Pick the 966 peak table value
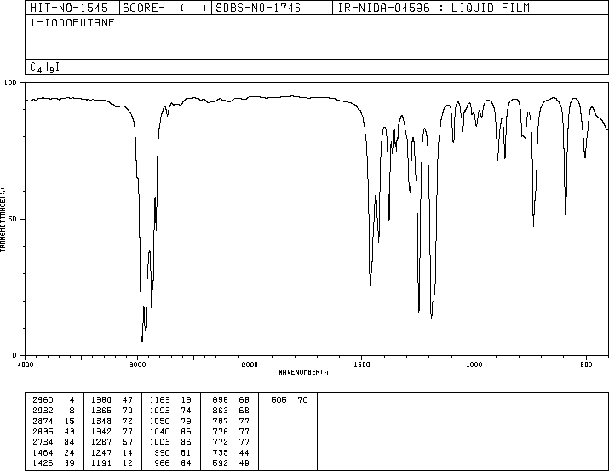The image size is (609, 471). click(162, 463)
